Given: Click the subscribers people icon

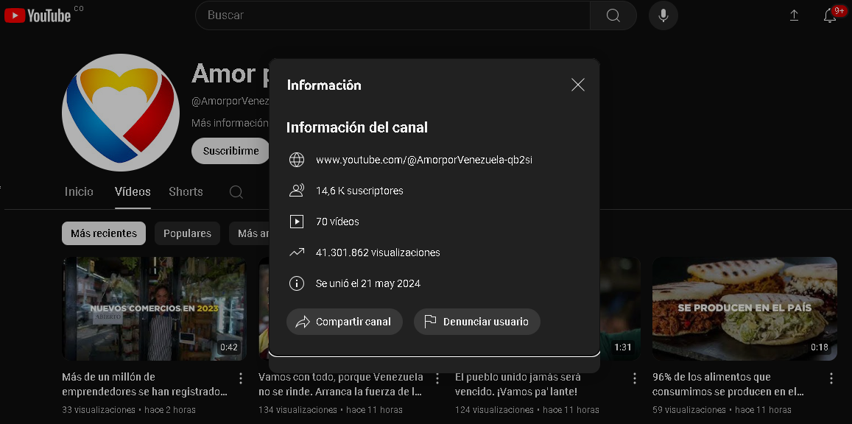Looking at the screenshot, I should 296,191.
